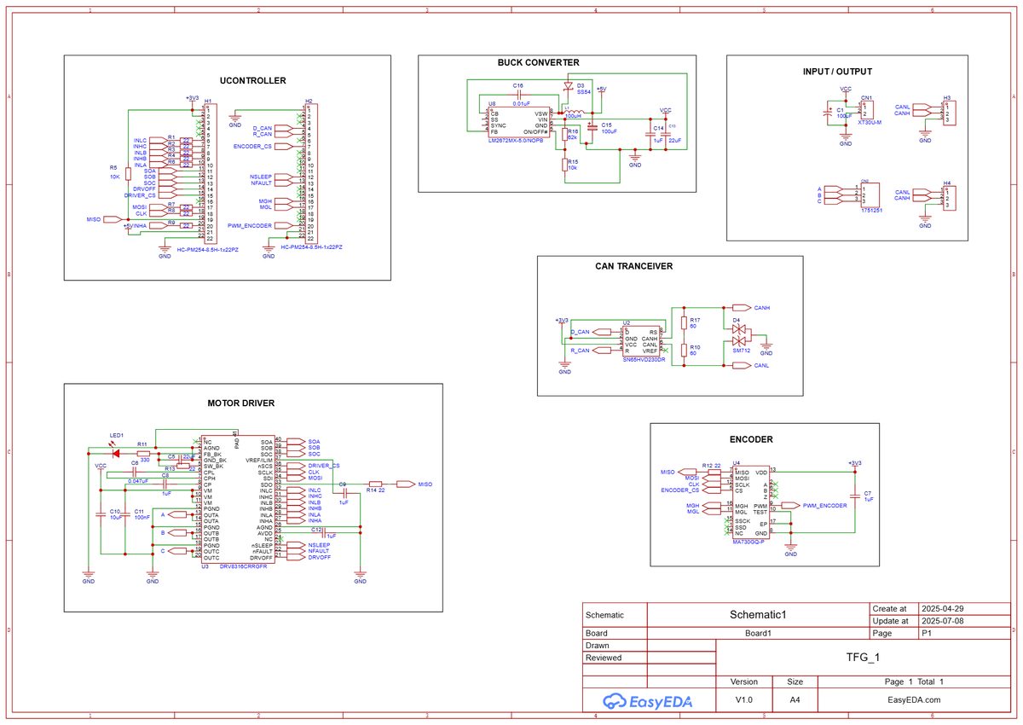This screenshot has width=1023, height=725.
Task: Select the DRV8316CRRGFR part label
Action: click(244, 565)
